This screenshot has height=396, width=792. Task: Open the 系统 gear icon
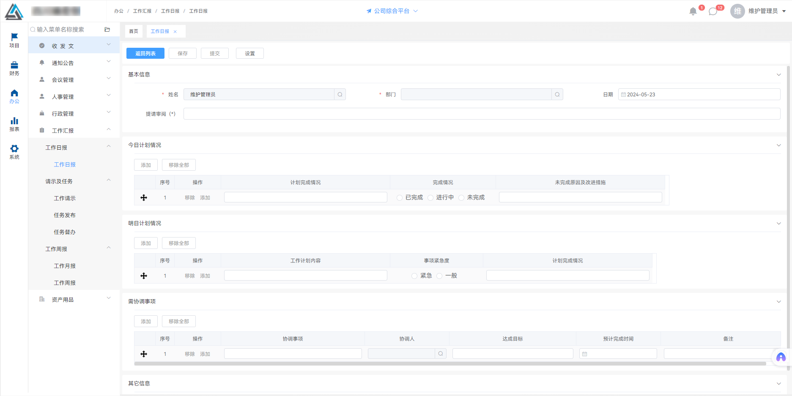coord(14,148)
